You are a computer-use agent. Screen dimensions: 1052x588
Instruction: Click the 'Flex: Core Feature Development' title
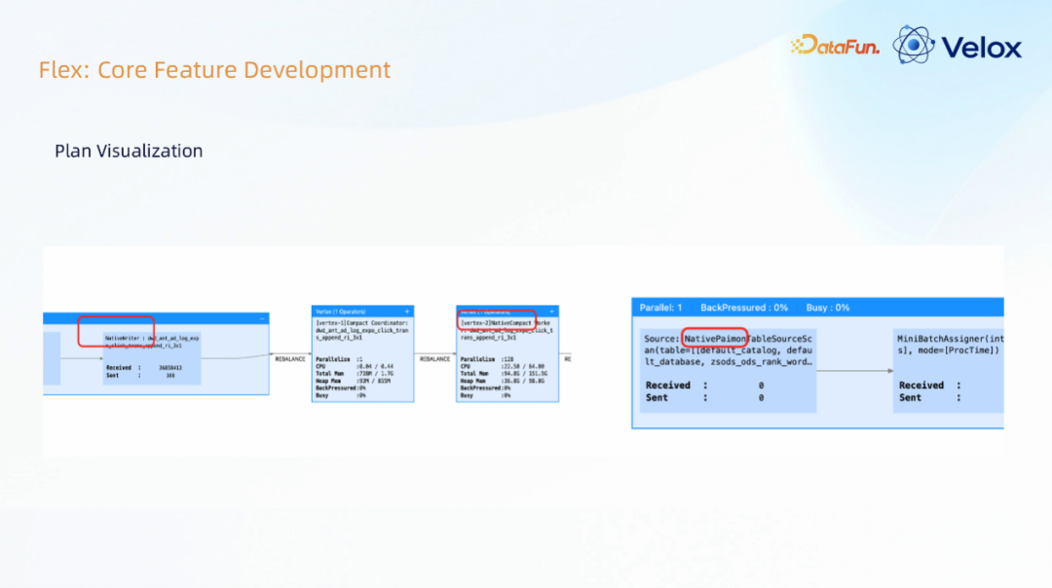click(x=214, y=70)
